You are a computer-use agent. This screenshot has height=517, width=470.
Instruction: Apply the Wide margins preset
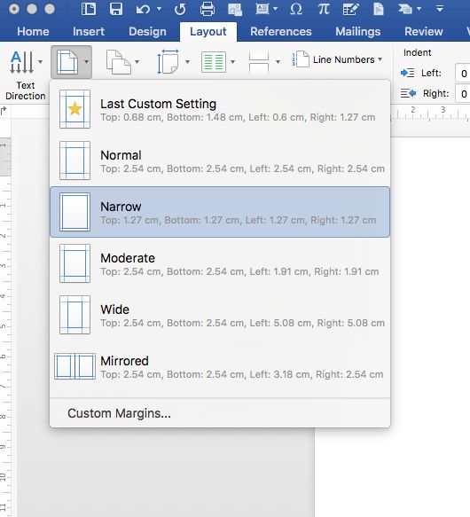click(x=220, y=315)
